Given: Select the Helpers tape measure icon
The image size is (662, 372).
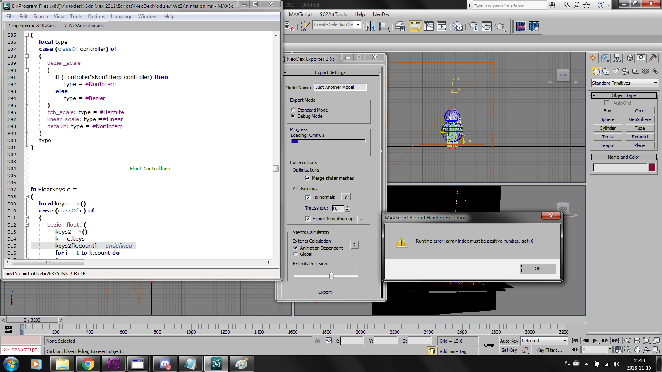Looking at the screenshot, I should click(x=636, y=72).
